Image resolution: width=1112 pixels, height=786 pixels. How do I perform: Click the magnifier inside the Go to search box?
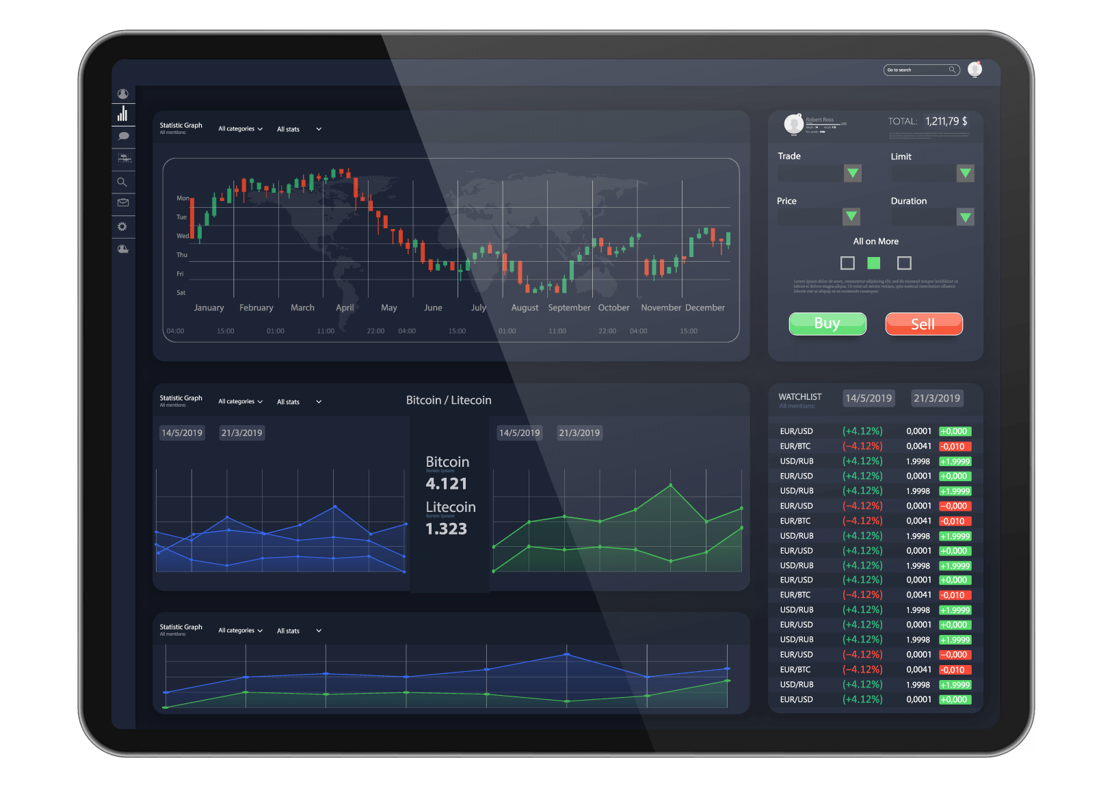951,70
